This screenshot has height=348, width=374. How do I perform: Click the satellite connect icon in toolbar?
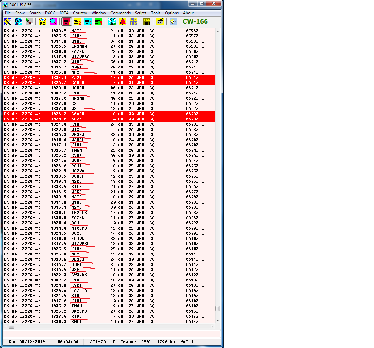[8, 21]
